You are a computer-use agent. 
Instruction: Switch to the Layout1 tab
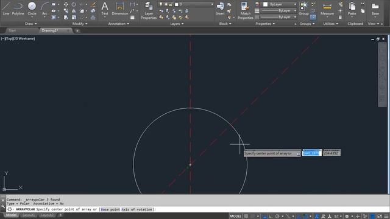point(29,215)
